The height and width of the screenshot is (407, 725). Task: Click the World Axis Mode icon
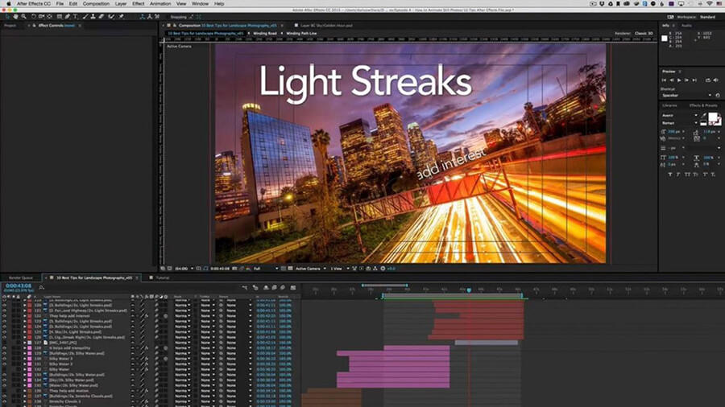pyautogui.click(x=149, y=17)
